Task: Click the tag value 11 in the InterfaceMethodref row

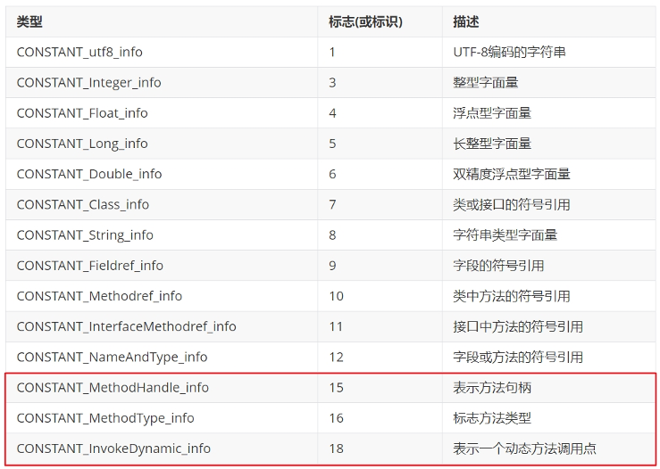Action: click(x=337, y=327)
